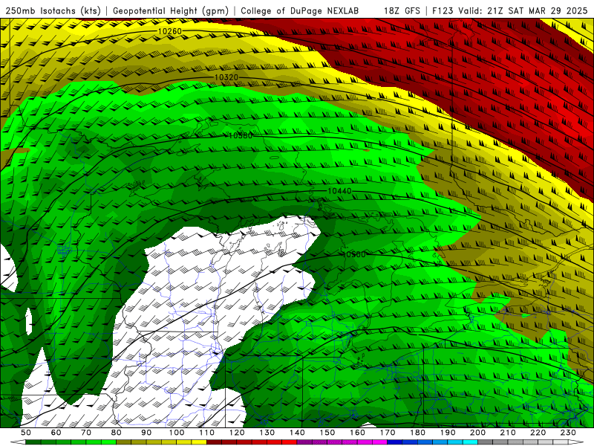Click the 80 value on the color scale

point(117,433)
